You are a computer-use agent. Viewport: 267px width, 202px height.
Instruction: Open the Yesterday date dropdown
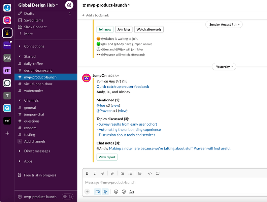pyautogui.click(x=224, y=67)
